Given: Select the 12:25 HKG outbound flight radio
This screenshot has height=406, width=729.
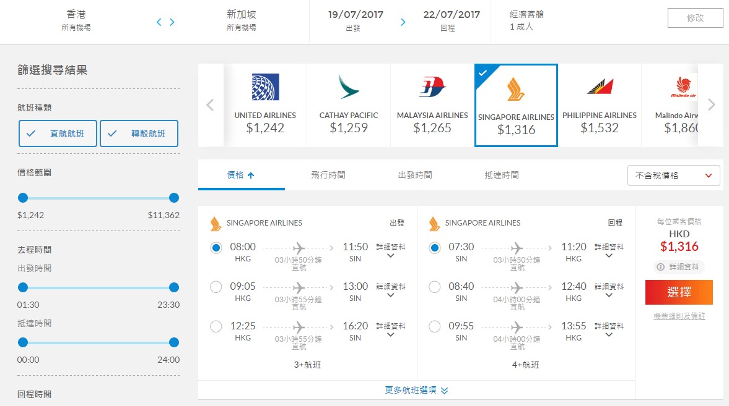Looking at the screenshot, I should pyautogui.click(x=216, y=327).
